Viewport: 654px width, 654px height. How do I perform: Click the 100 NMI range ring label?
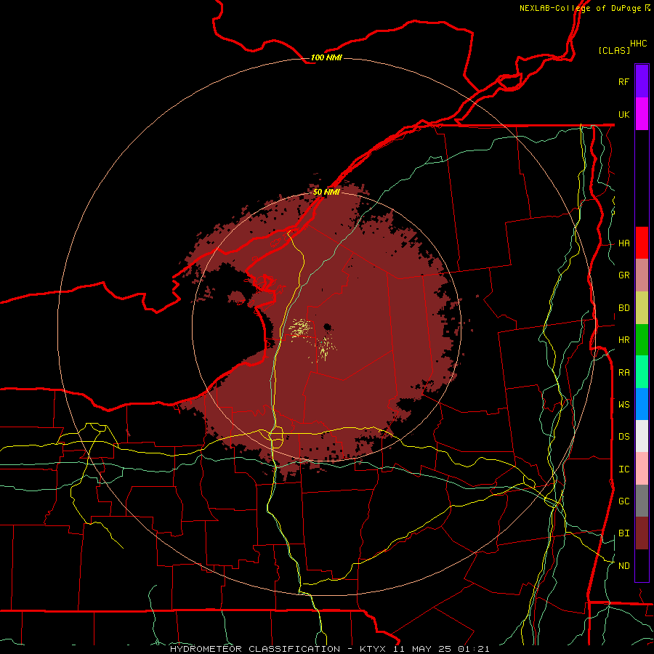click(326, 57)
